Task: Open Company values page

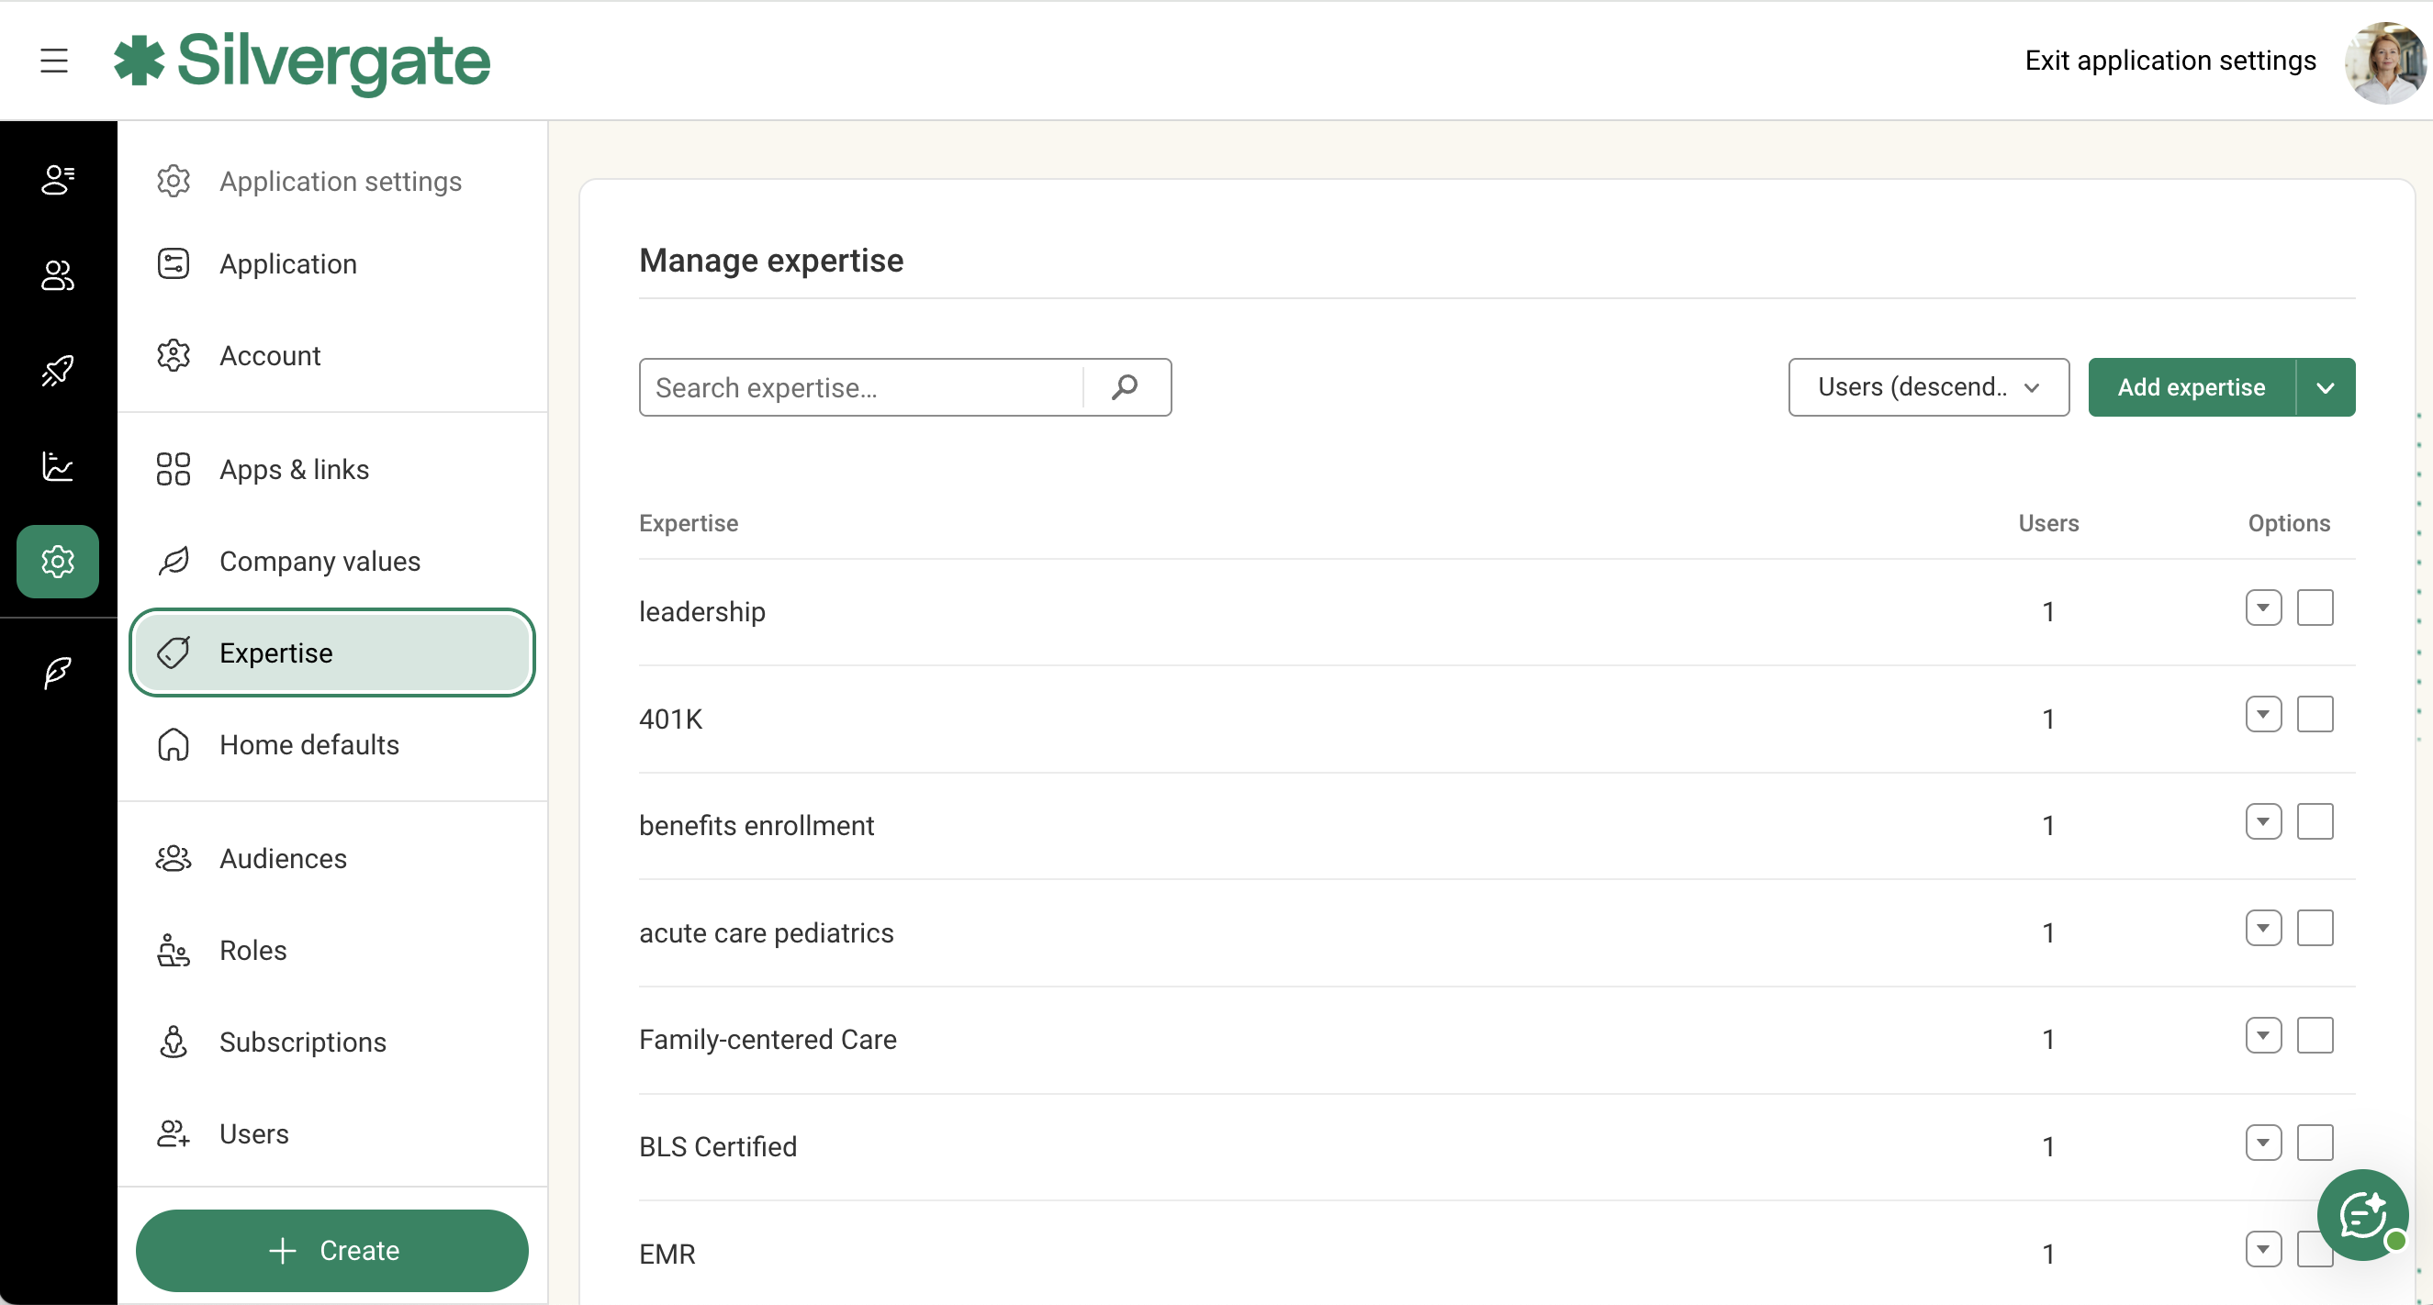Action: click(332, 561)
